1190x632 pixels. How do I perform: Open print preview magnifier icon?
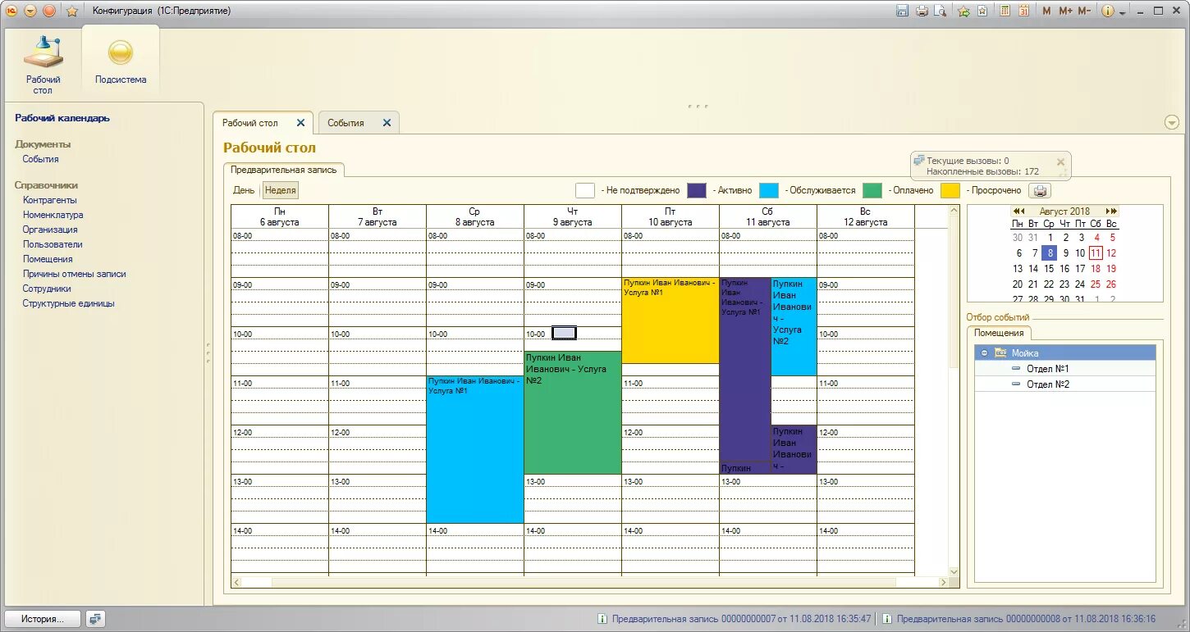point(941,11)
